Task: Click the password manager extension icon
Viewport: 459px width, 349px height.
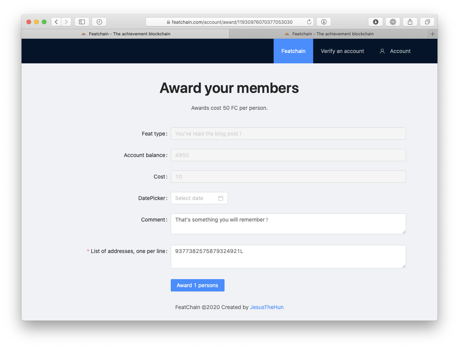Action: tap(393, 22)
